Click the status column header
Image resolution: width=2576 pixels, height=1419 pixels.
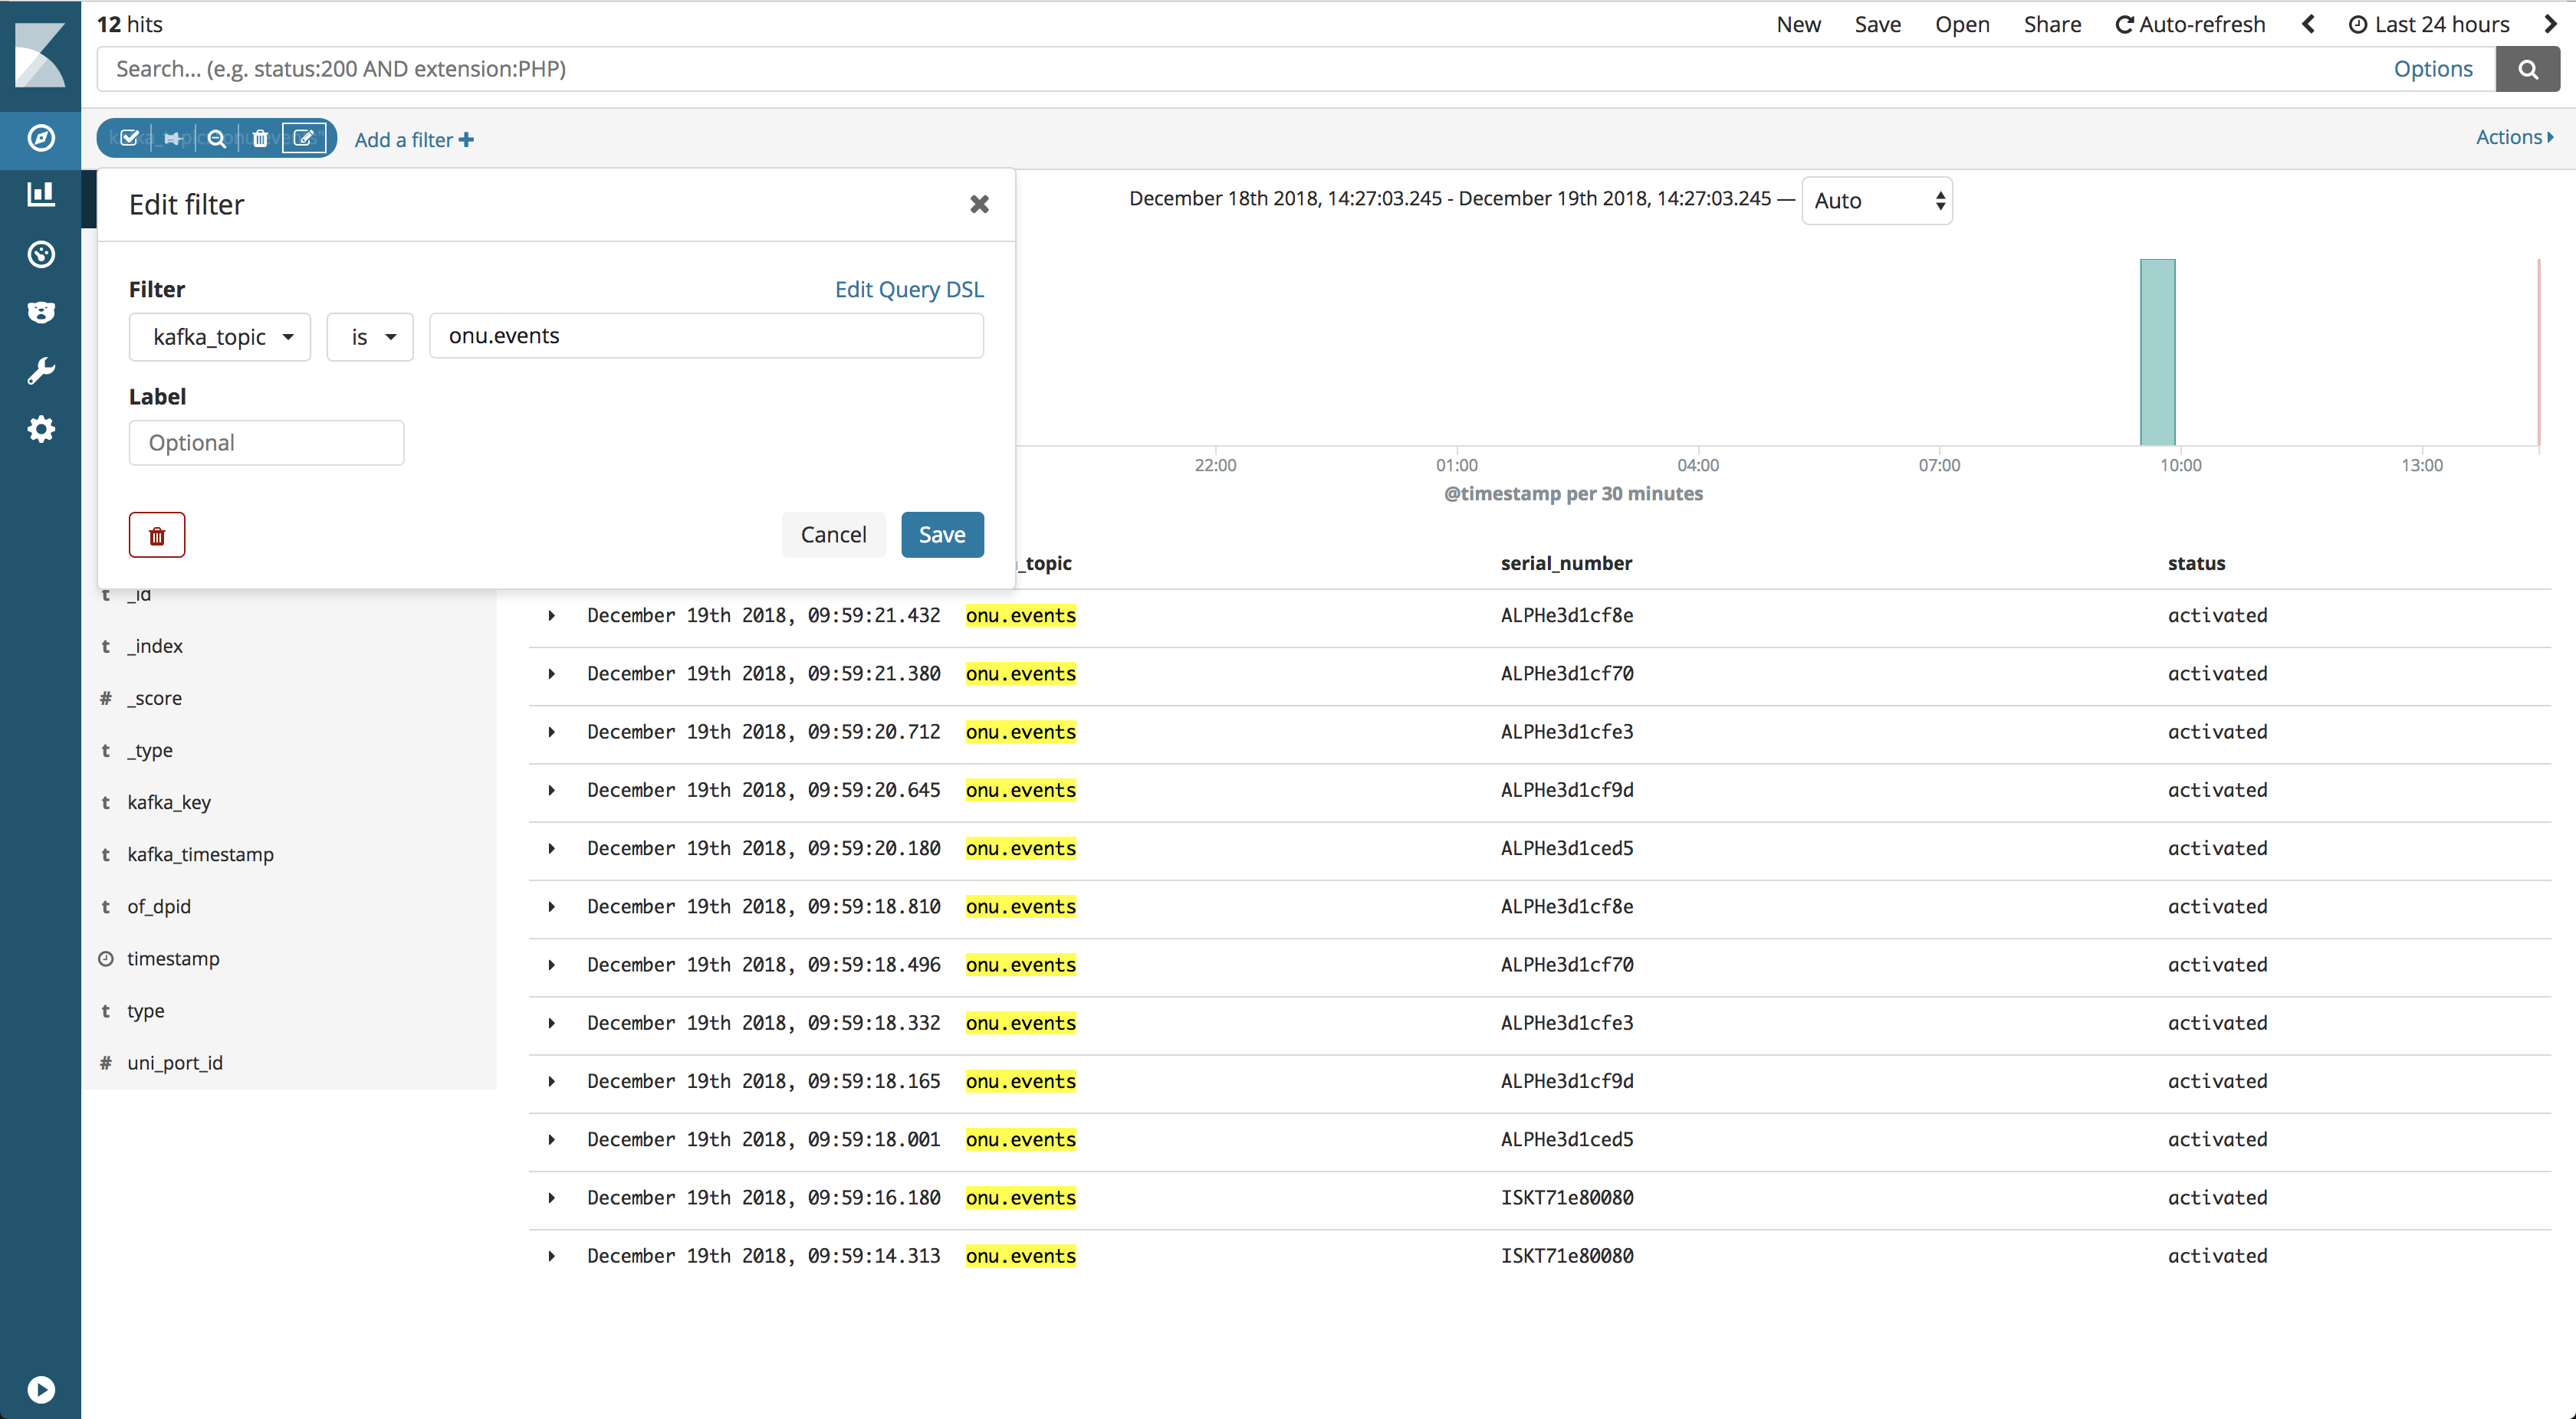pos(2196,564)
